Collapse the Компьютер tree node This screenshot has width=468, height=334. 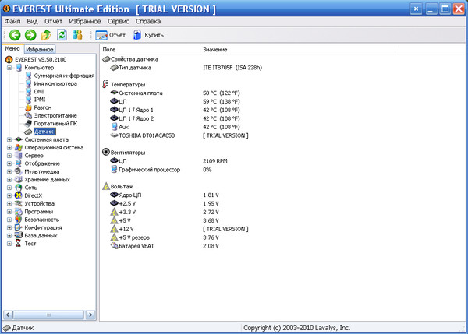click(x=9, y=68)
